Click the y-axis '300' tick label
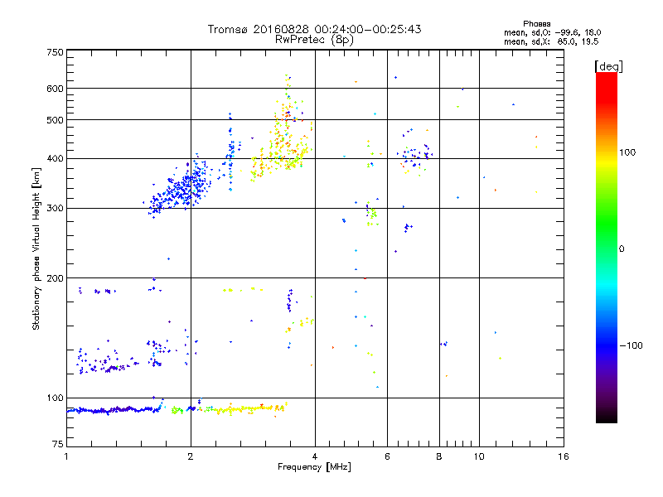The image size is (663, 497). (55, 208)
